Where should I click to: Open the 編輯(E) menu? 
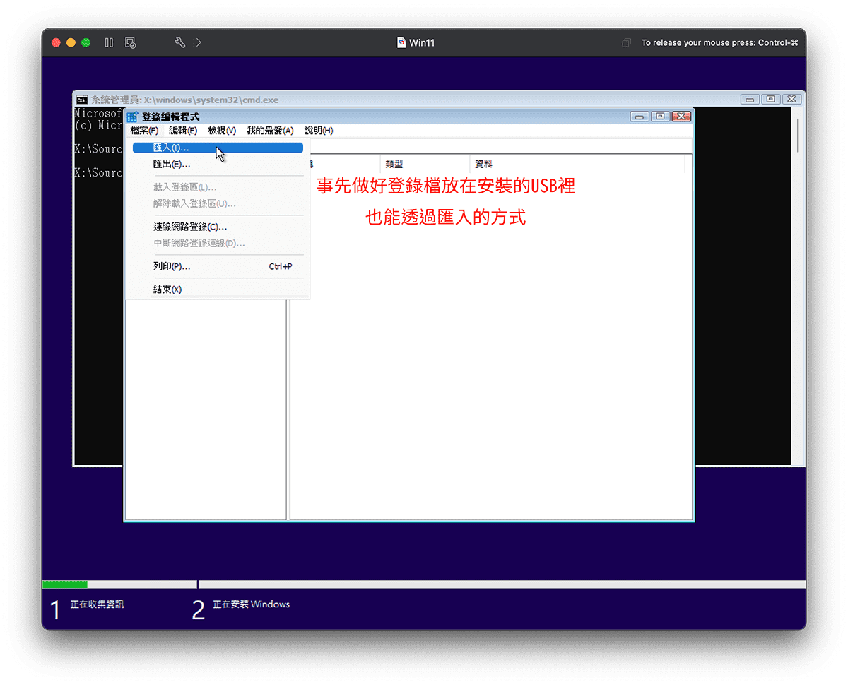click(183, 130)
